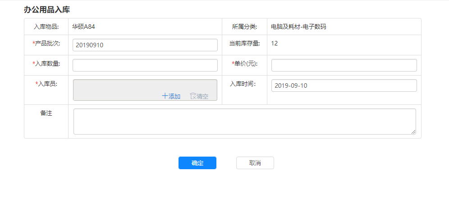The width and height of the screenshot is (449, 198).
Task: Click inside the 备注 text area
Action: [x=244, y=121]
